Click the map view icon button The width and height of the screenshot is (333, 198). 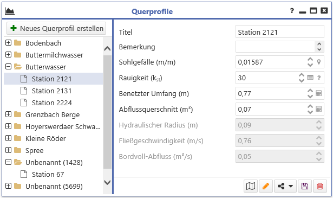click(x=251, y=186)
